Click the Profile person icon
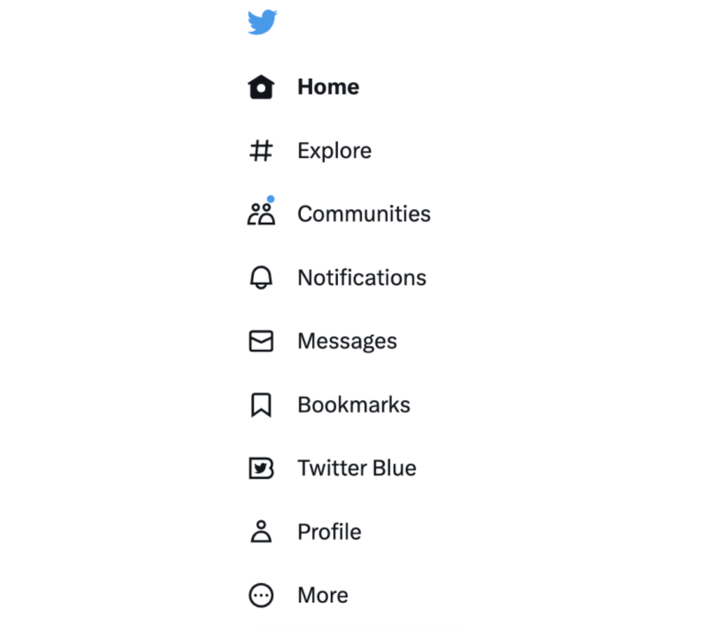Viewport: 710px width, 635px height. tap(261, 532)
